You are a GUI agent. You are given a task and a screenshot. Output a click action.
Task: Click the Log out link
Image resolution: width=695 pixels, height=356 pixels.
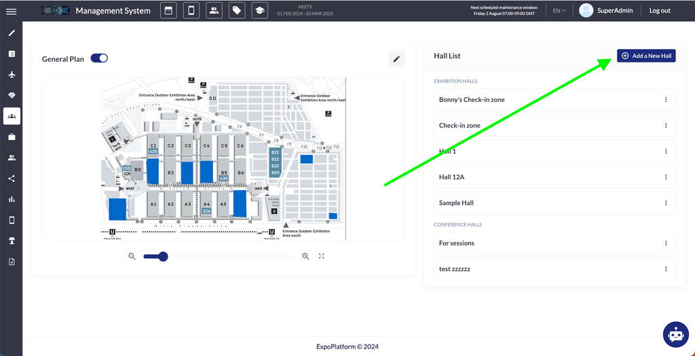pyautogui.click(x=659, y=11)
